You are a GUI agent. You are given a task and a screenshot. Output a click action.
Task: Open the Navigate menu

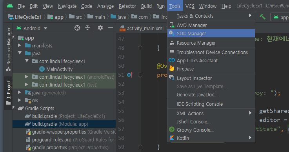(x=67, y=6)
